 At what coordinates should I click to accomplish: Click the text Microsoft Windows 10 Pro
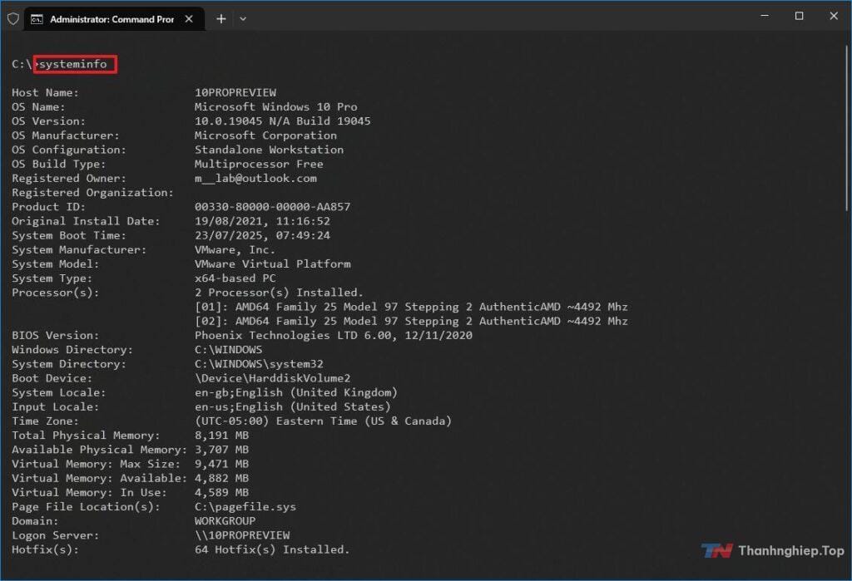(x=276, y=107)
